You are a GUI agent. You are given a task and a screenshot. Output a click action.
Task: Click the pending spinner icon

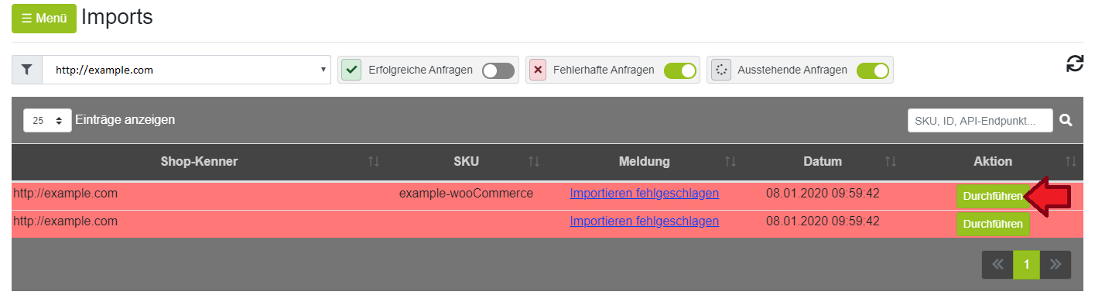point(721,70)
